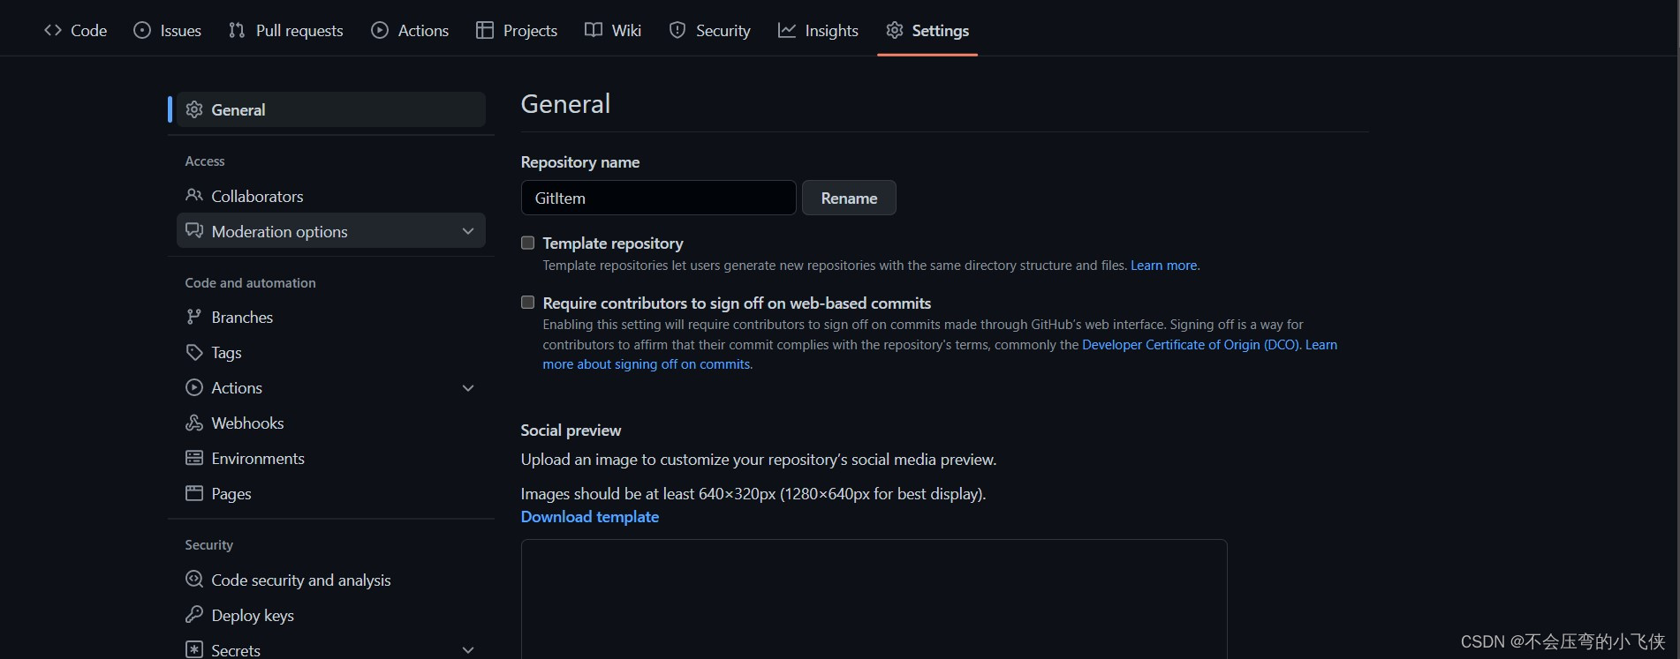Click the Security shield icon in top nav

click(x=677, y=30)
